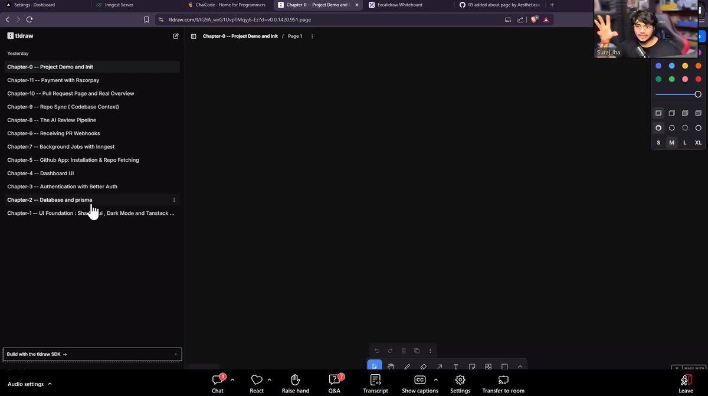Select the Dotted line style
Viewport: 708px width, 396px height.
coord(685,127)
